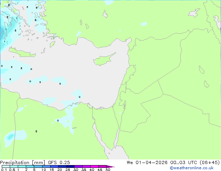
Task: Click the 0.1–0.5 mm palest legend swatch
Action: pos(6,166)
